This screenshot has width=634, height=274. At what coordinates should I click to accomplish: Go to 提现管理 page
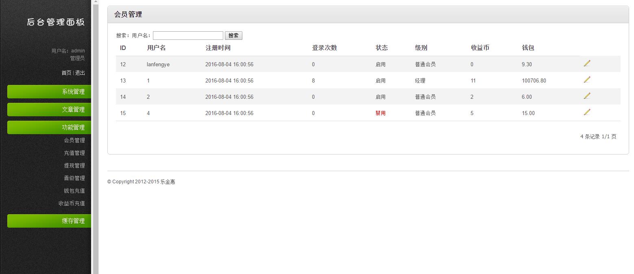[74, 166]
